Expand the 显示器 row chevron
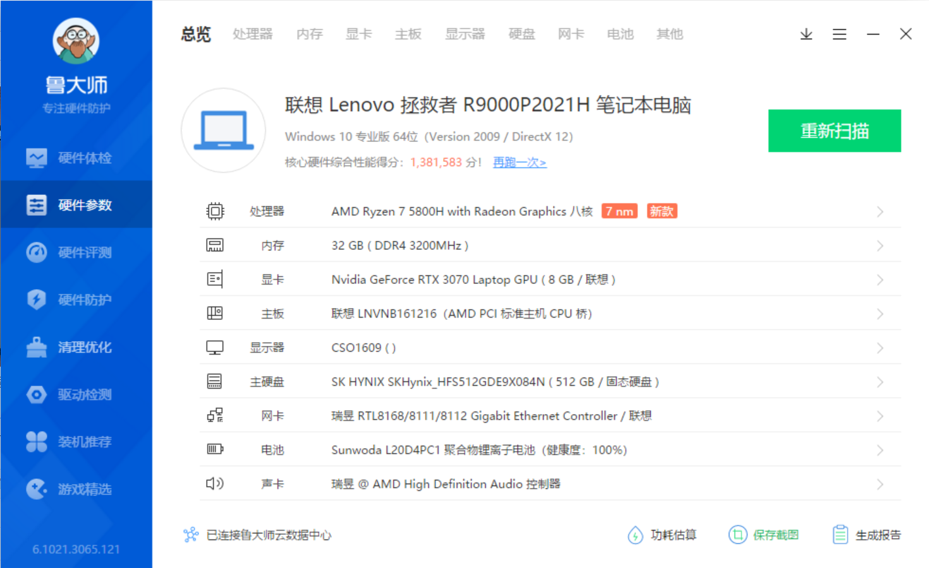929x568 pixels. point(880,348)
